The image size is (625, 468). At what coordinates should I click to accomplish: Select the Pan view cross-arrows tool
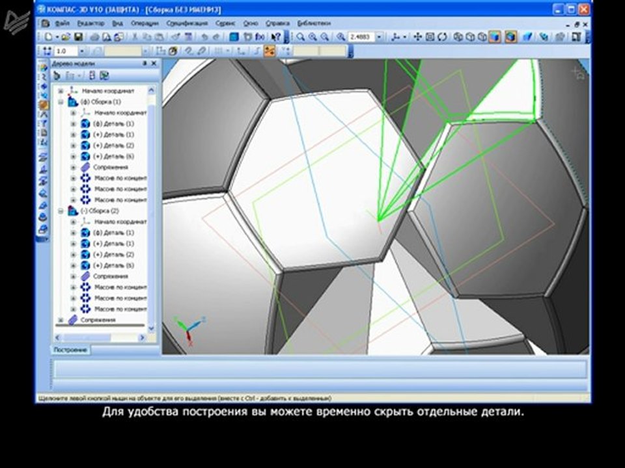(x=417, y=37)
